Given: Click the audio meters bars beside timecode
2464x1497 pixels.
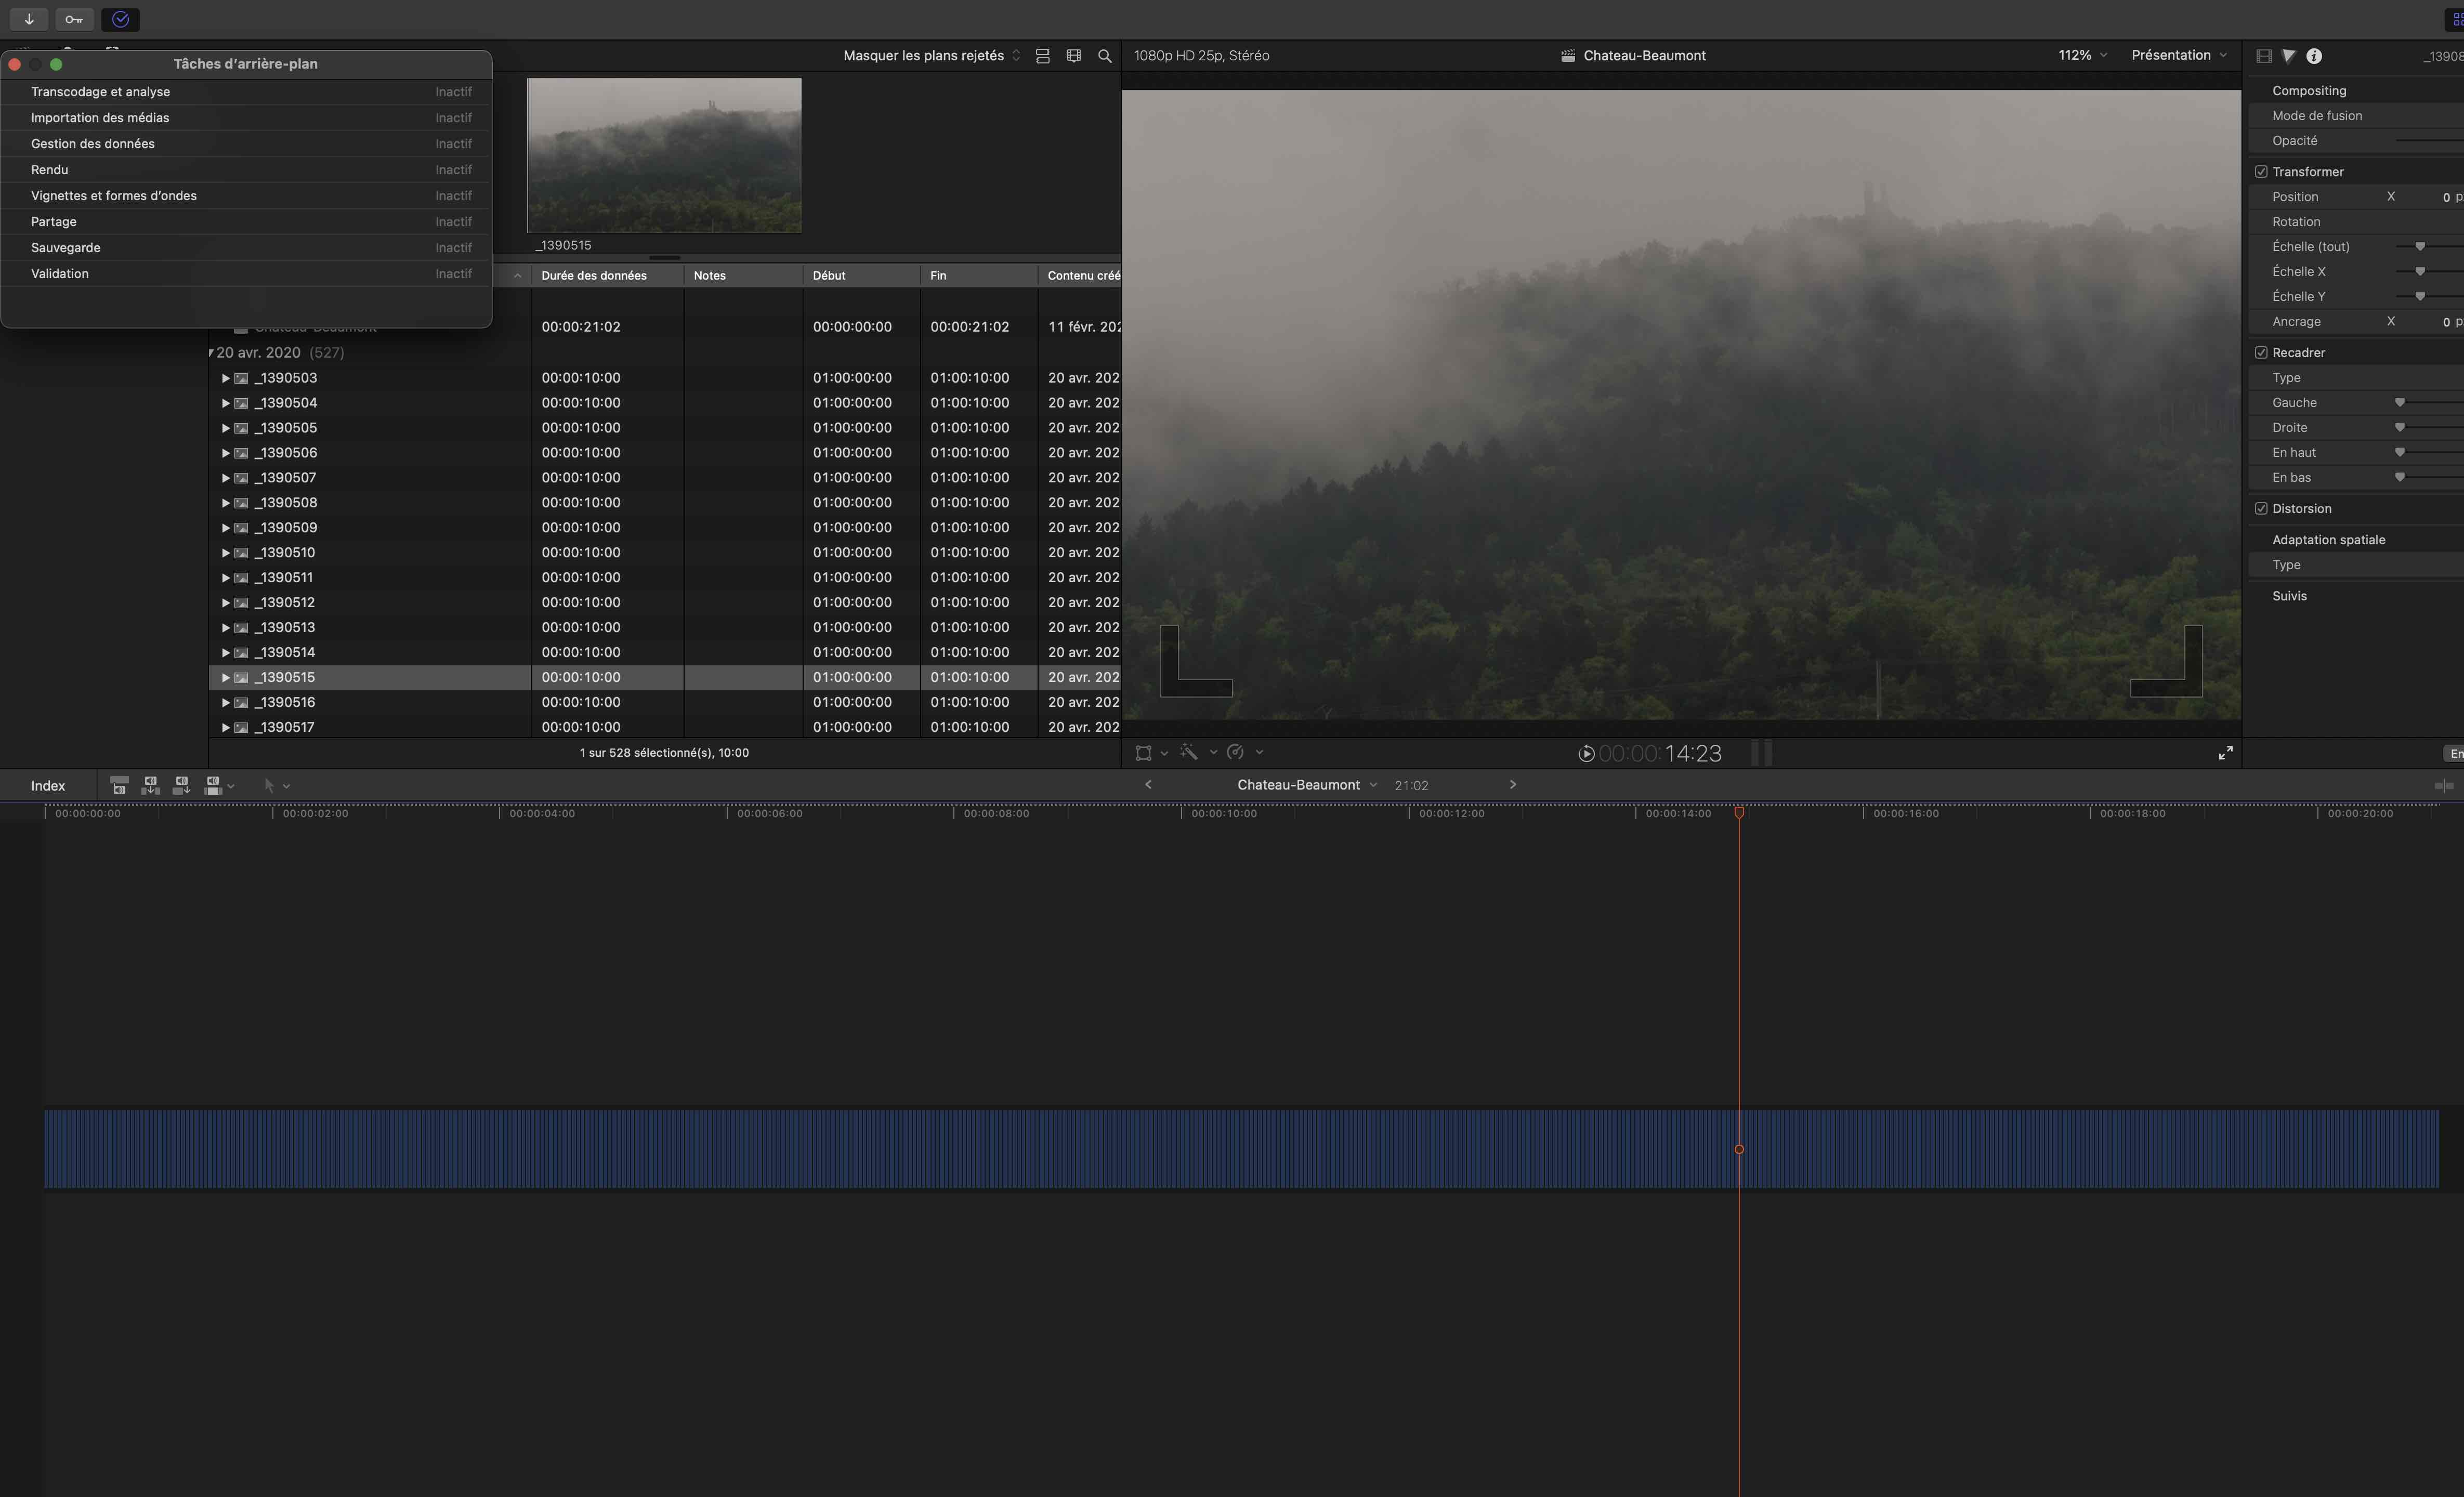Looking at the screenshot, I should pyautogui.click(x=1762, y=754).
